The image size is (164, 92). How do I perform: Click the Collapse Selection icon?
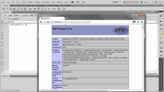[2, 36]
